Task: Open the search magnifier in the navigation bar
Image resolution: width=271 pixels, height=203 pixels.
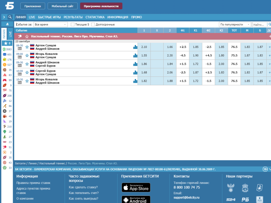Action: pyautogui.click(x=10, y=17)
